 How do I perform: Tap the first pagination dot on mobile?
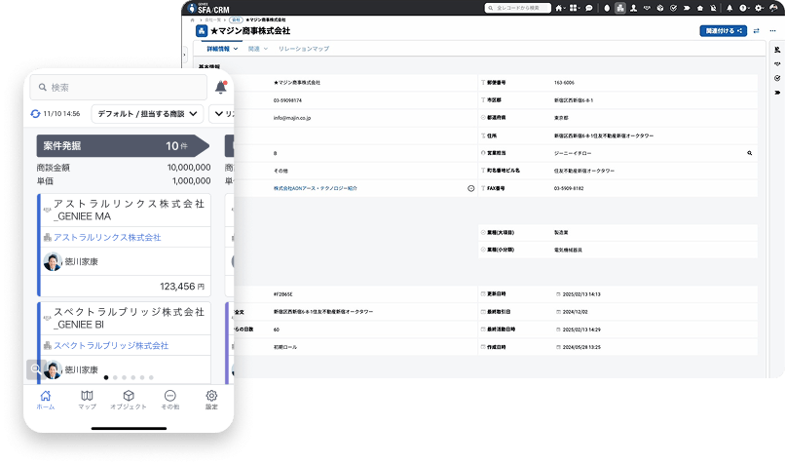pos(106,378)
